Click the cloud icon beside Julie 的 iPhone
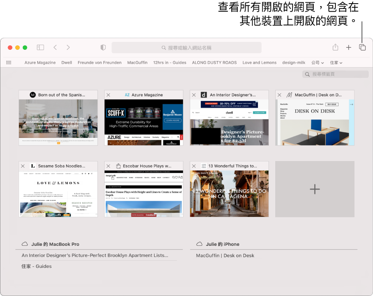373x296 pixels. (200, 244)
